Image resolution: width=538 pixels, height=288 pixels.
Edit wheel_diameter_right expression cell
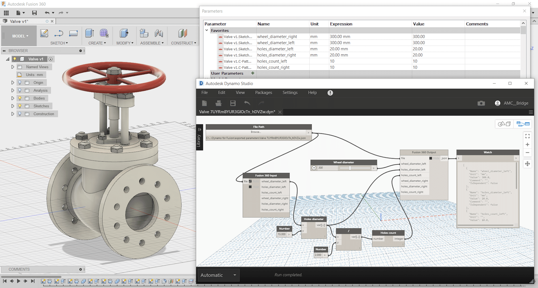click(370, 36)
